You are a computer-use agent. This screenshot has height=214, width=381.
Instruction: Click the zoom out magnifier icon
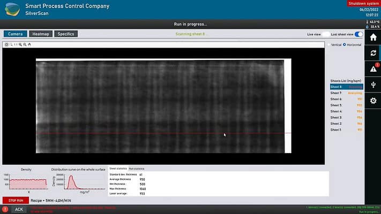[x=25, y=44]
